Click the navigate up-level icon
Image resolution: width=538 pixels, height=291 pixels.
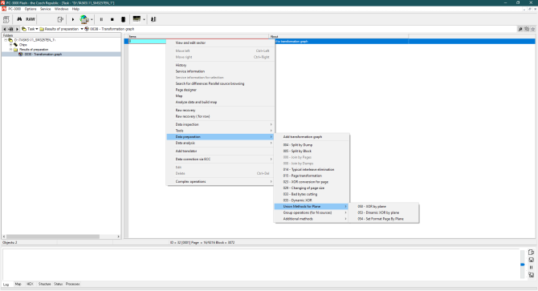tap(10, 29)
